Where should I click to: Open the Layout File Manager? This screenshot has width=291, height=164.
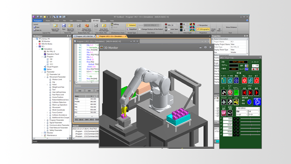(x=55, y=27)
